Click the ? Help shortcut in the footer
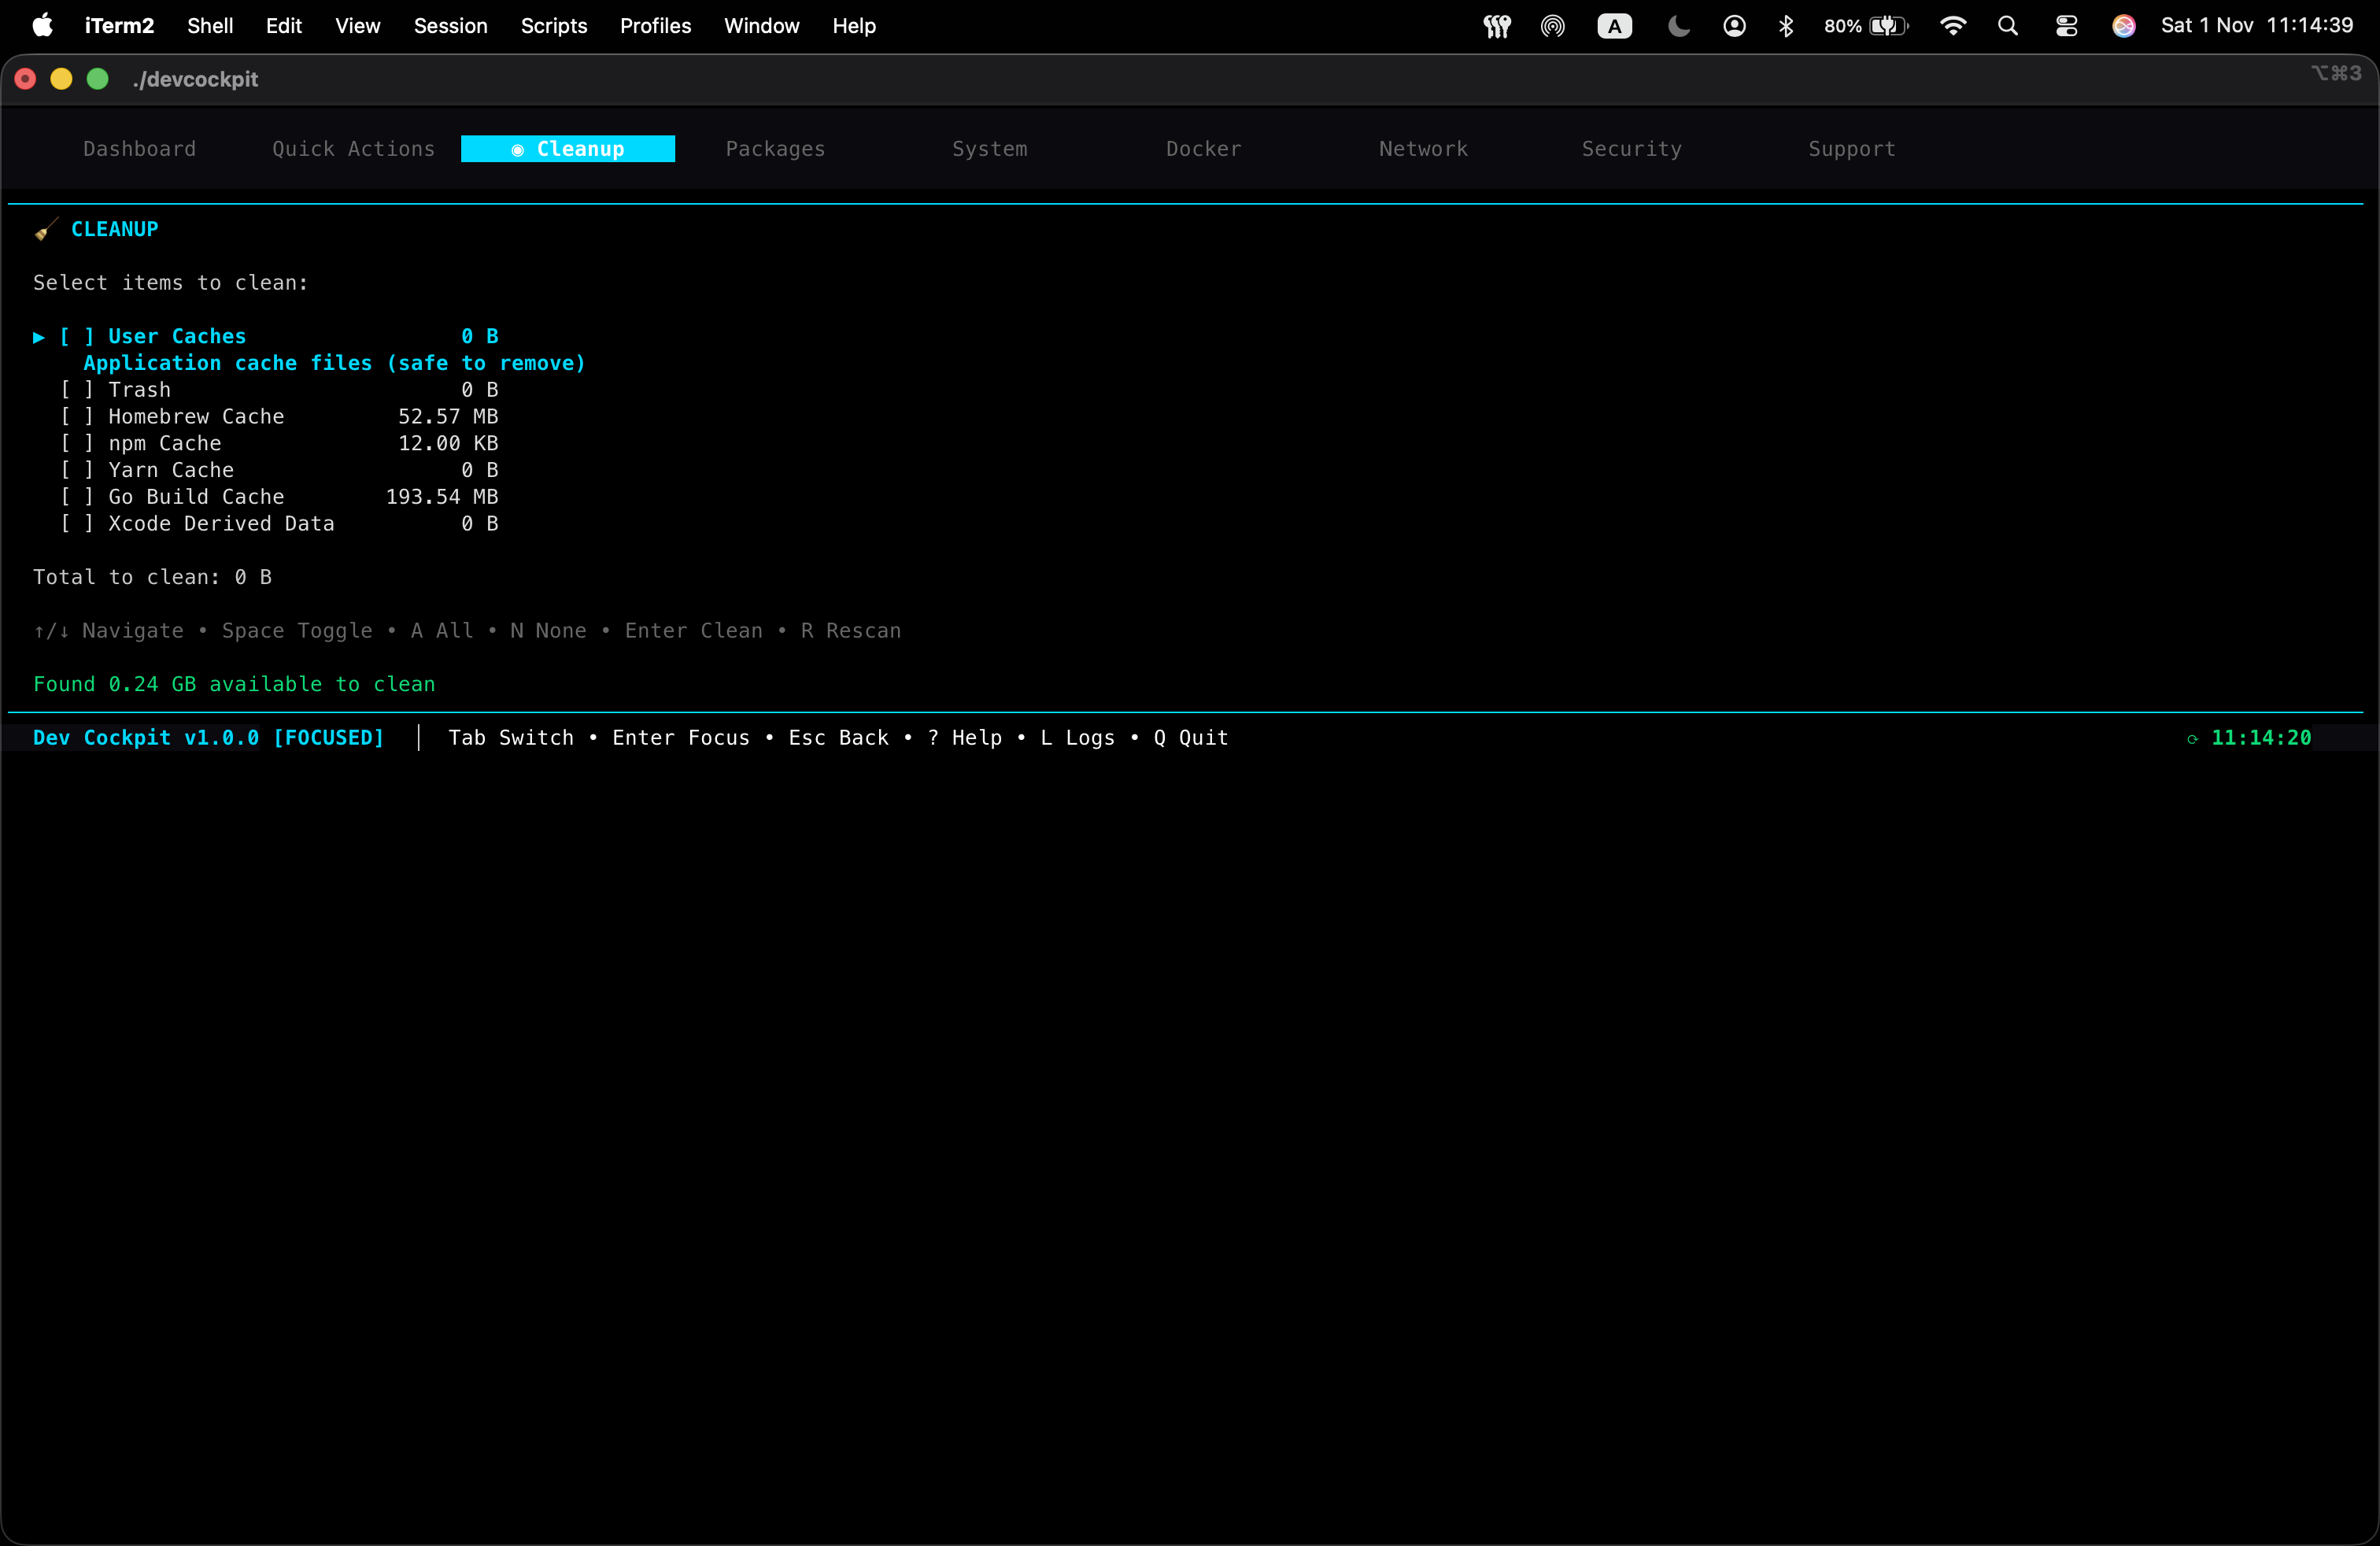 coord(966,738)
